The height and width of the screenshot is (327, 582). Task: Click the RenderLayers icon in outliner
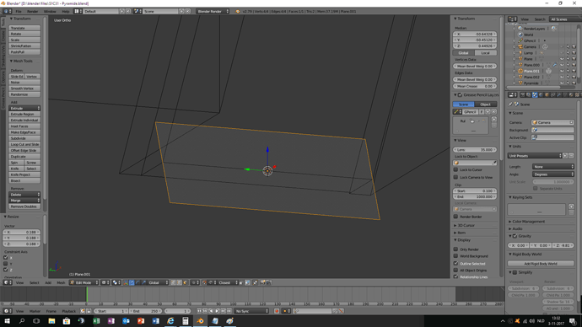[520, 28]
